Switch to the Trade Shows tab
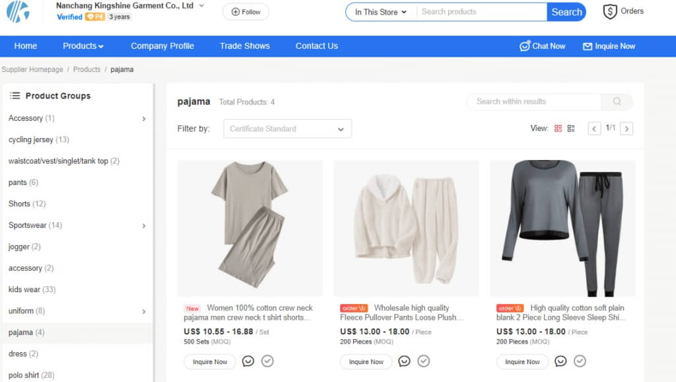676x382 pixels. (245, 46)
